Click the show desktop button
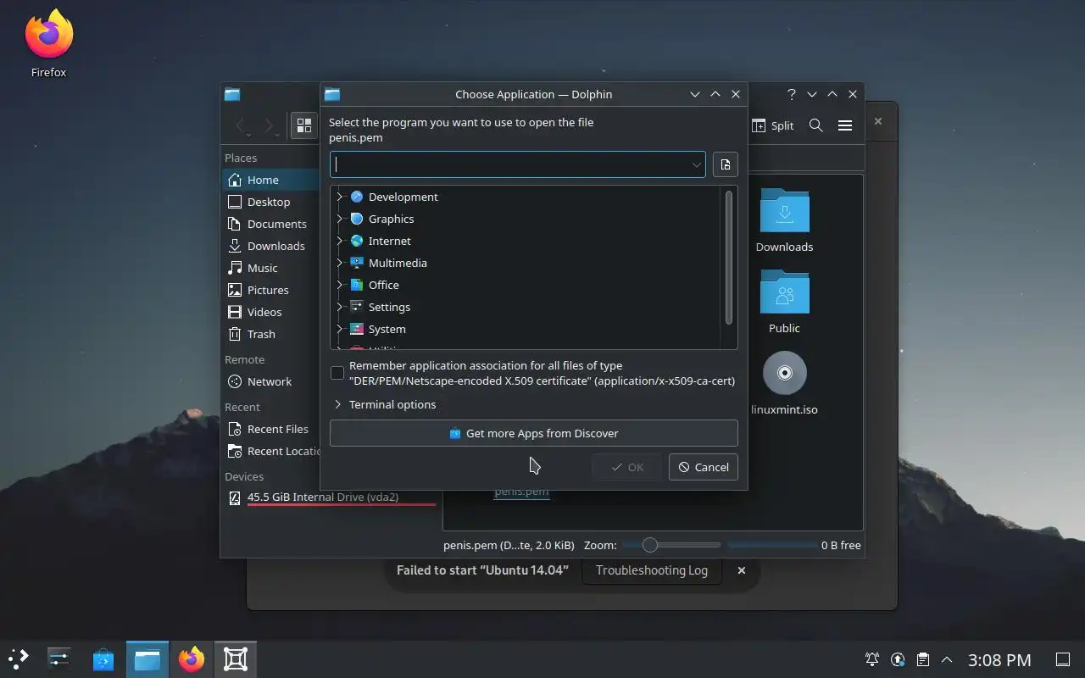 (x=1062, y=659)
